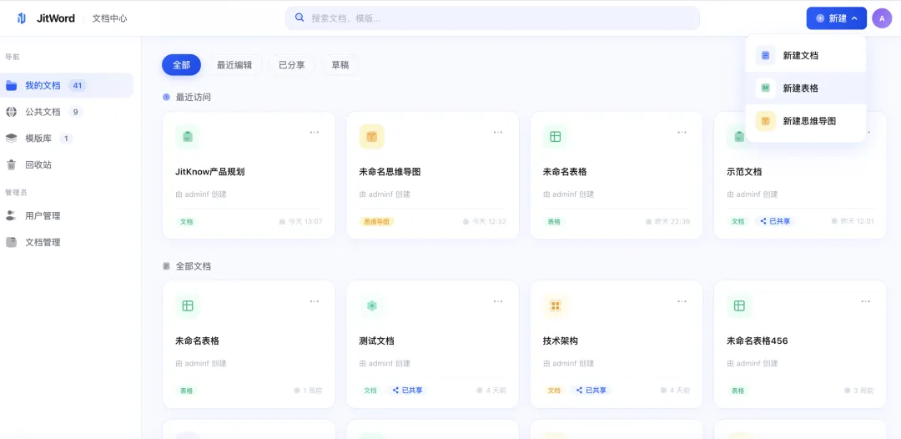Screen dimensions: 901x439
Task: Choose 新建文档 menu entry
Action: 806,56
